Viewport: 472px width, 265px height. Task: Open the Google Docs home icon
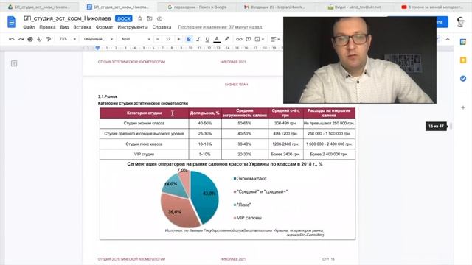coord(12,22)
